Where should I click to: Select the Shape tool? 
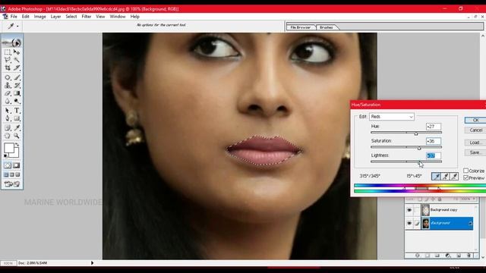[x=17, y=118]
